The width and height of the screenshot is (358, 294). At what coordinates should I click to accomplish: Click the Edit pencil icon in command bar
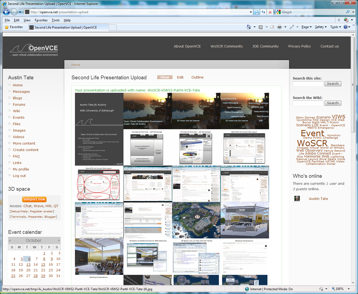[x=291, y=27]
